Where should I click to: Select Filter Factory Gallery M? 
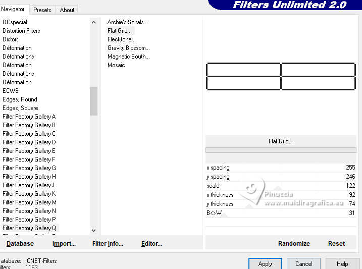[30, 202]
